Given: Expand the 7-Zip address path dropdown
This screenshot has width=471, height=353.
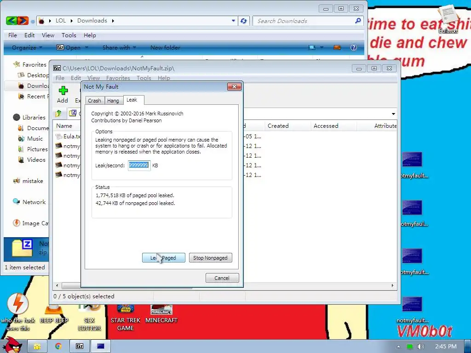Looking at the screenshot, I should point(393,114).
